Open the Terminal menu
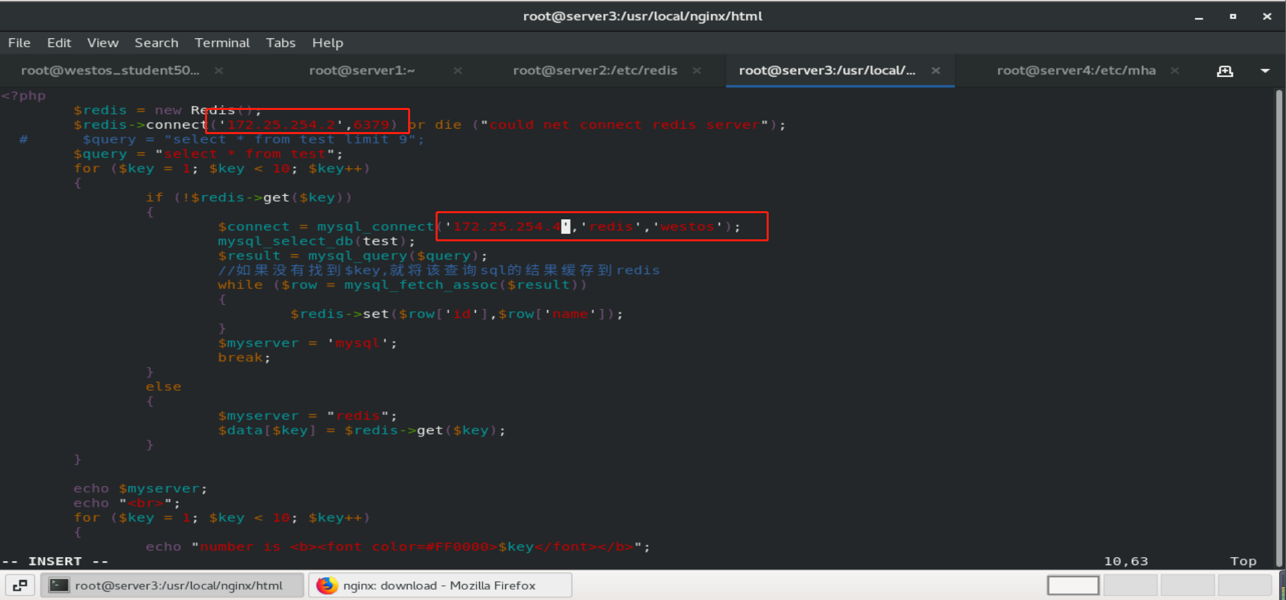Image resolution: width=1286 pixels, height=600 pixels. pos(222,43)
